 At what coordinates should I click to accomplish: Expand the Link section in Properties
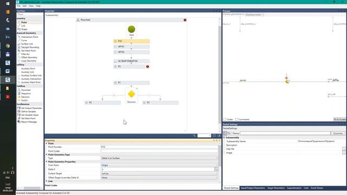[47, 181]
